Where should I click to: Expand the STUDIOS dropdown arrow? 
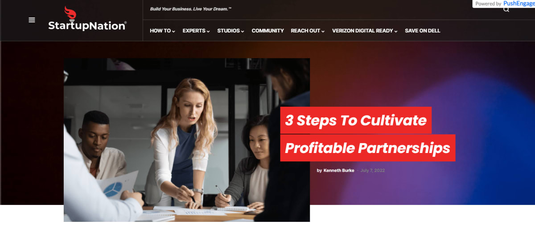243,31
